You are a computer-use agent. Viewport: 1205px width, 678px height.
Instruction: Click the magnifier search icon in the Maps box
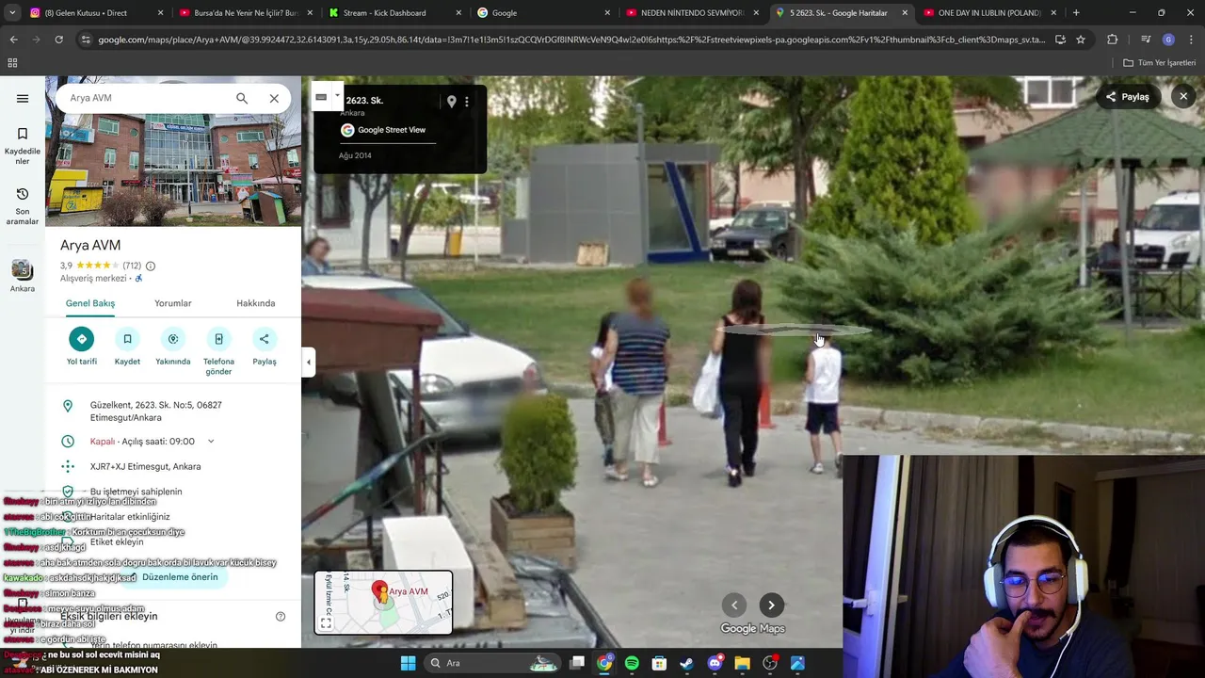[242, 98]
